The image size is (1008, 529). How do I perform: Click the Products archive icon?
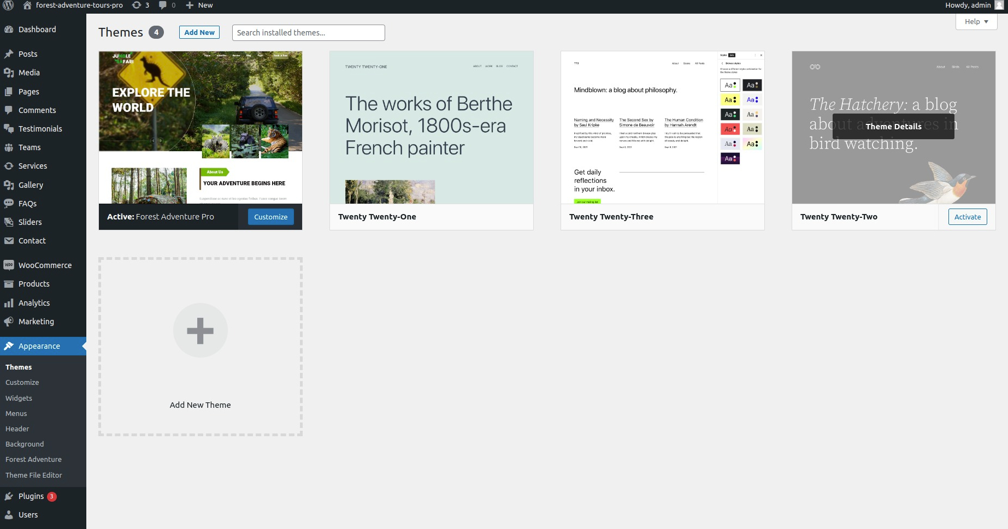coord(9,284)
